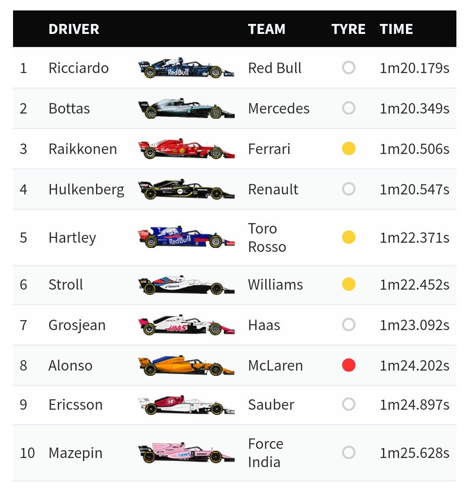The image size is (469, 488).
Task: Click the TIME column header
Action: [x=396, y=29]
